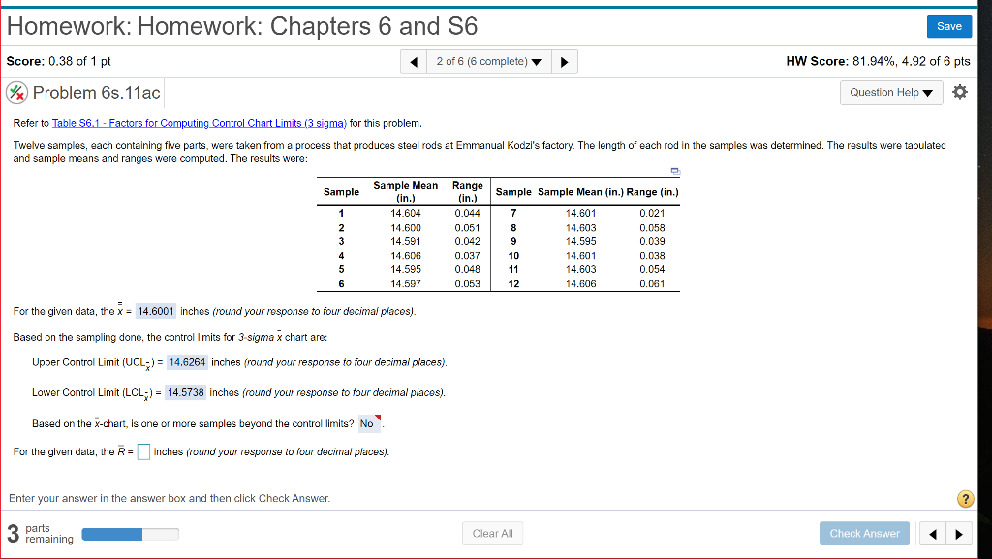Click the HW Score text
The image size is (992, 559).
point(878,61)
